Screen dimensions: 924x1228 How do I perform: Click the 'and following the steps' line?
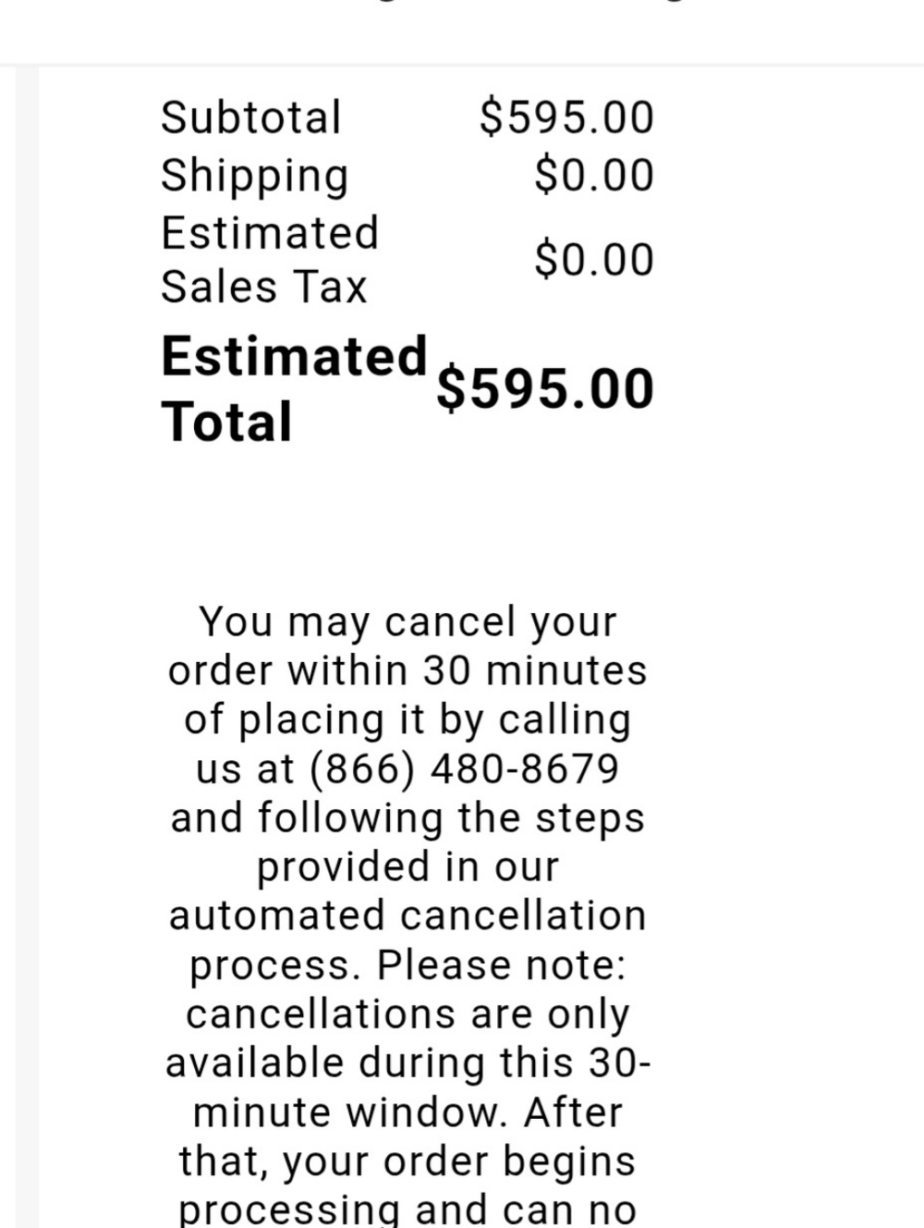(407, 818)
